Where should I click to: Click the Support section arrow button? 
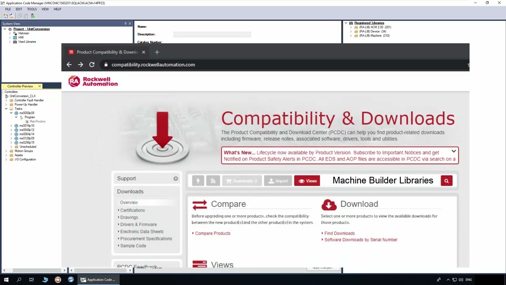[176, 179]
